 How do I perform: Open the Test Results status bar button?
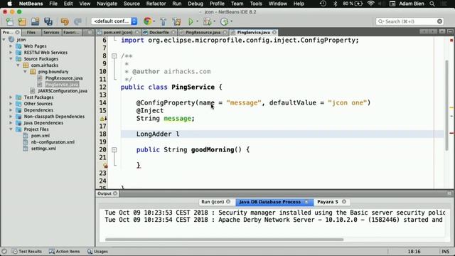[27, 251]
